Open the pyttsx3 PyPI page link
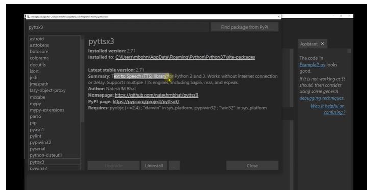The width and height of the screenshot is (367, 190). point(146,101)
